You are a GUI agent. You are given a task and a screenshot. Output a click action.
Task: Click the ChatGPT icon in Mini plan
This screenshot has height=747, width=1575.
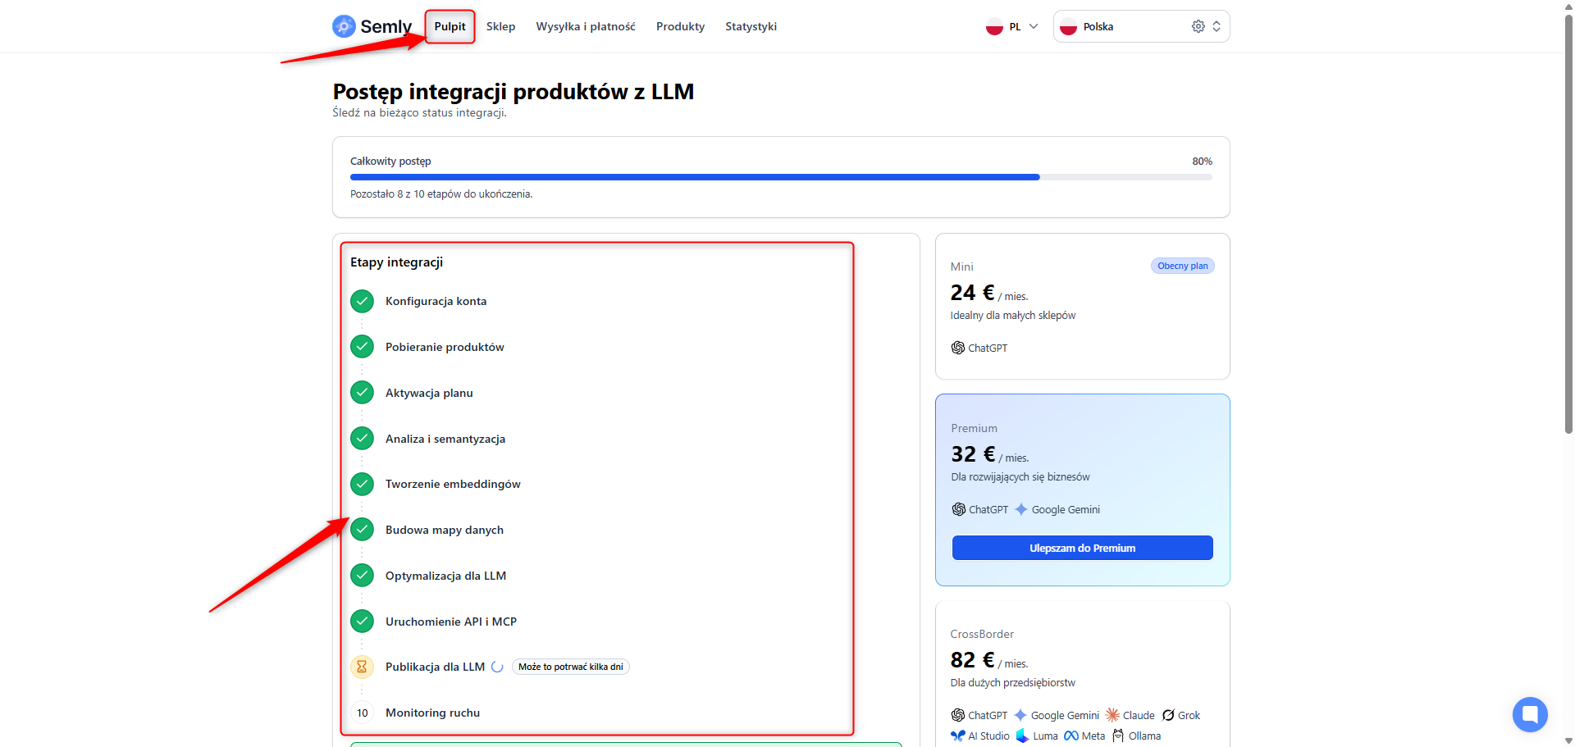click(957, 348)
